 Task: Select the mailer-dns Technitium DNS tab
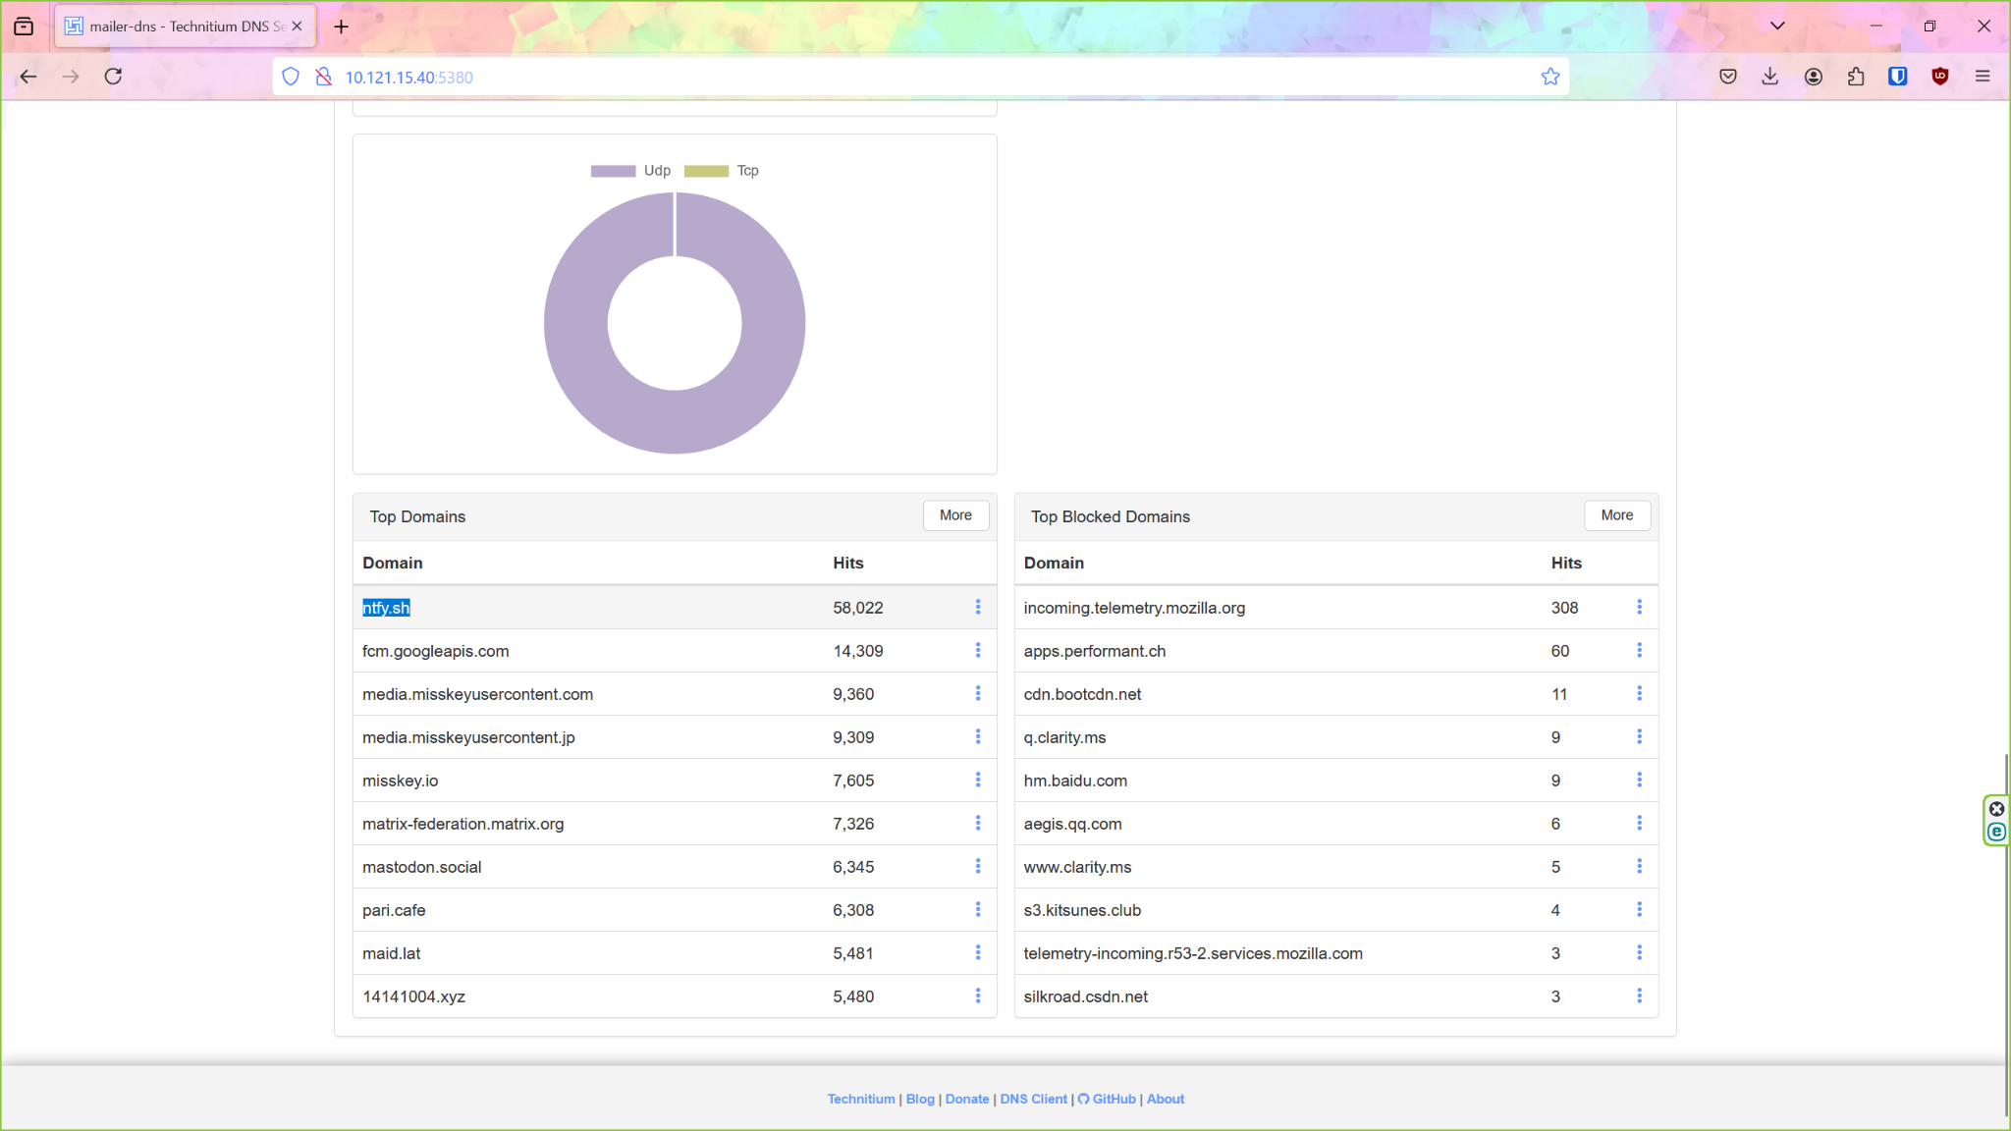(185, 27)
